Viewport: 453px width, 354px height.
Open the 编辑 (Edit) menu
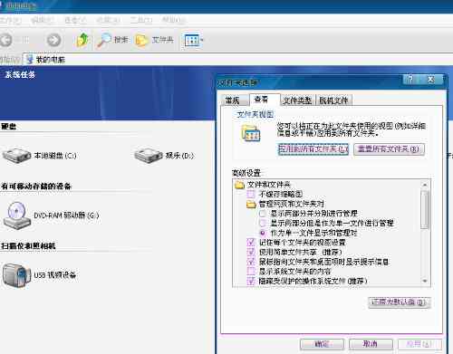[43, 21]
